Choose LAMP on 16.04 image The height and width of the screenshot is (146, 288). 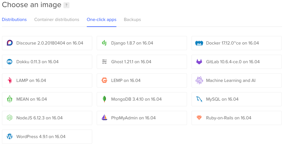(x=47, y=81)
